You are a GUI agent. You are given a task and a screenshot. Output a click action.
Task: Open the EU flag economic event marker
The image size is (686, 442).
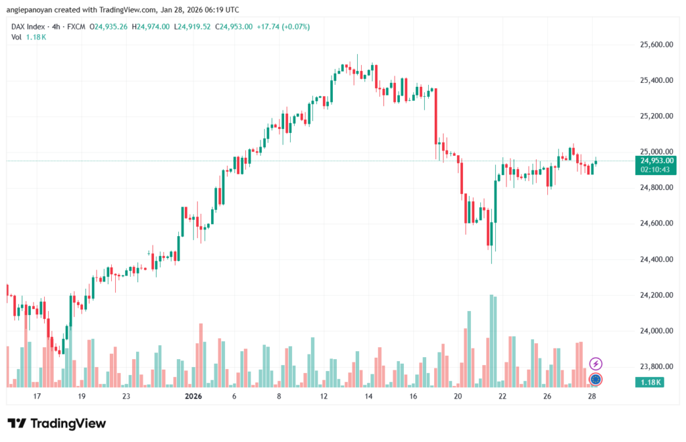point(596,379)
